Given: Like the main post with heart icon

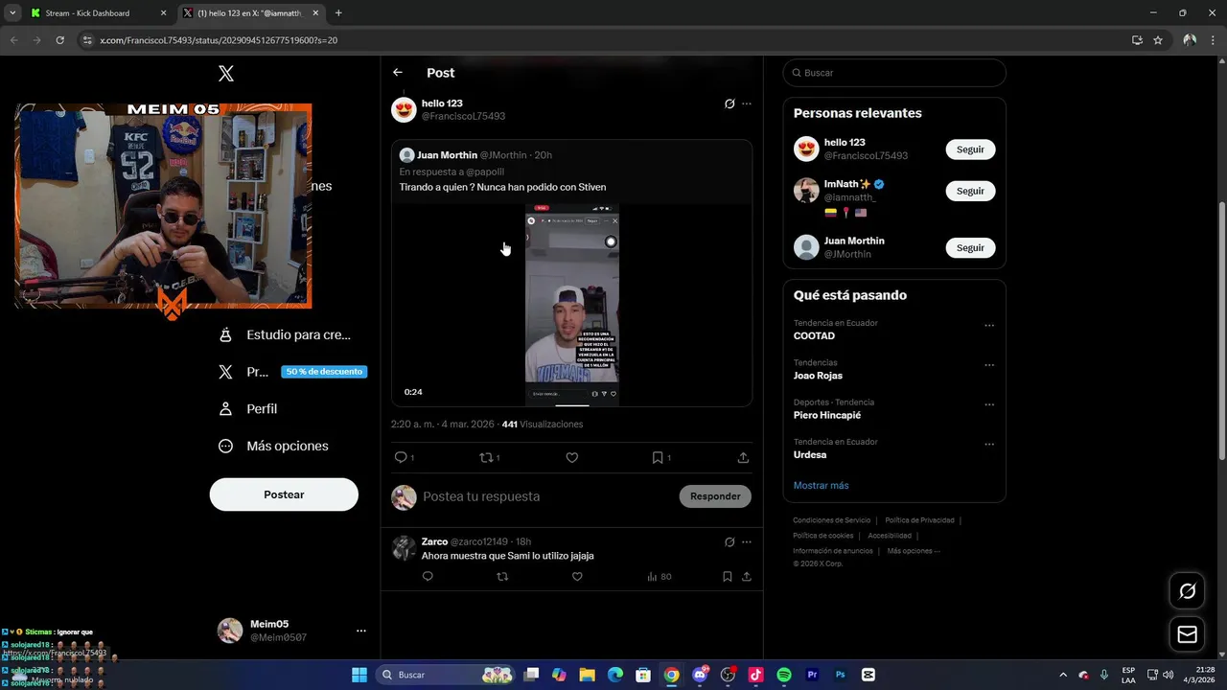Looking at the screenshot, I should 572,458.
